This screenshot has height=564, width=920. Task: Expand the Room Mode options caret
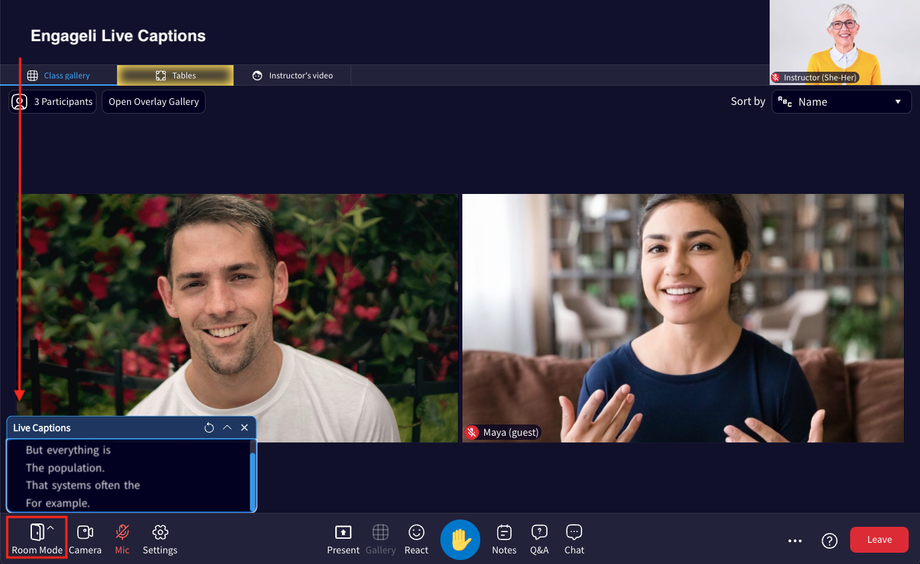coord(51,527)
